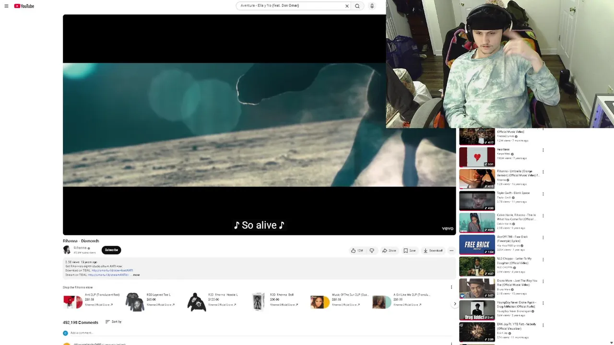Click the magnifier search button
614x345 pixels.
tap(357, 6)
